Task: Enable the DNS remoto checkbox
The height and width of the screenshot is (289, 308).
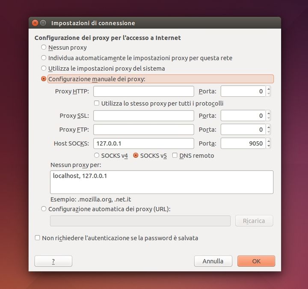Action: 175,155
